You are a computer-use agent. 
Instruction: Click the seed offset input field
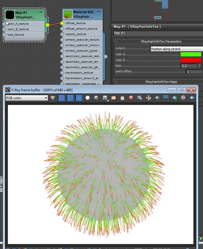(194, 72)
